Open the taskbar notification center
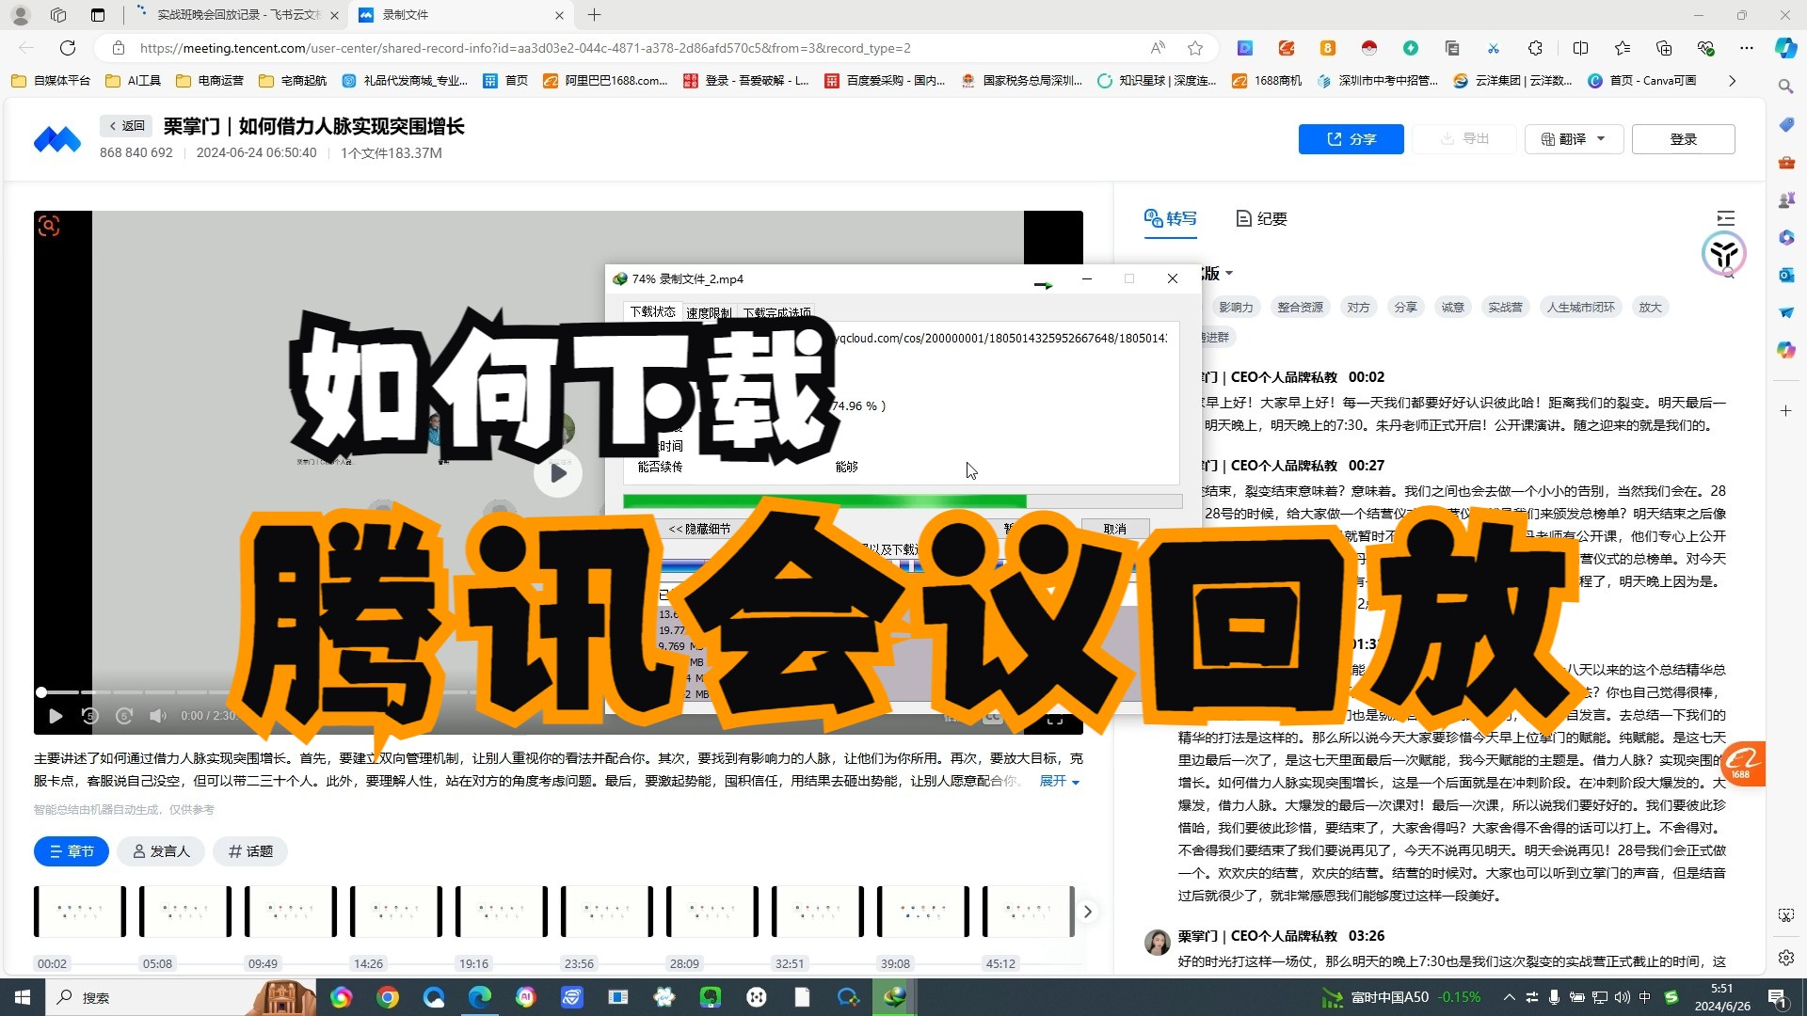1807x1016 pixels. (x=1778, y=997)
